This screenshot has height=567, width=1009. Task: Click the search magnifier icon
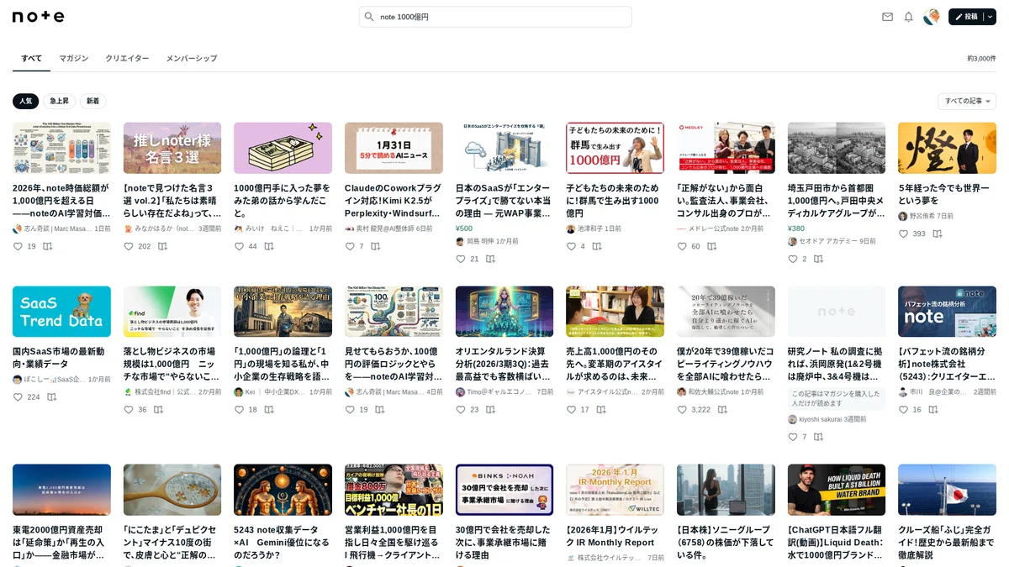coord(369,17)
